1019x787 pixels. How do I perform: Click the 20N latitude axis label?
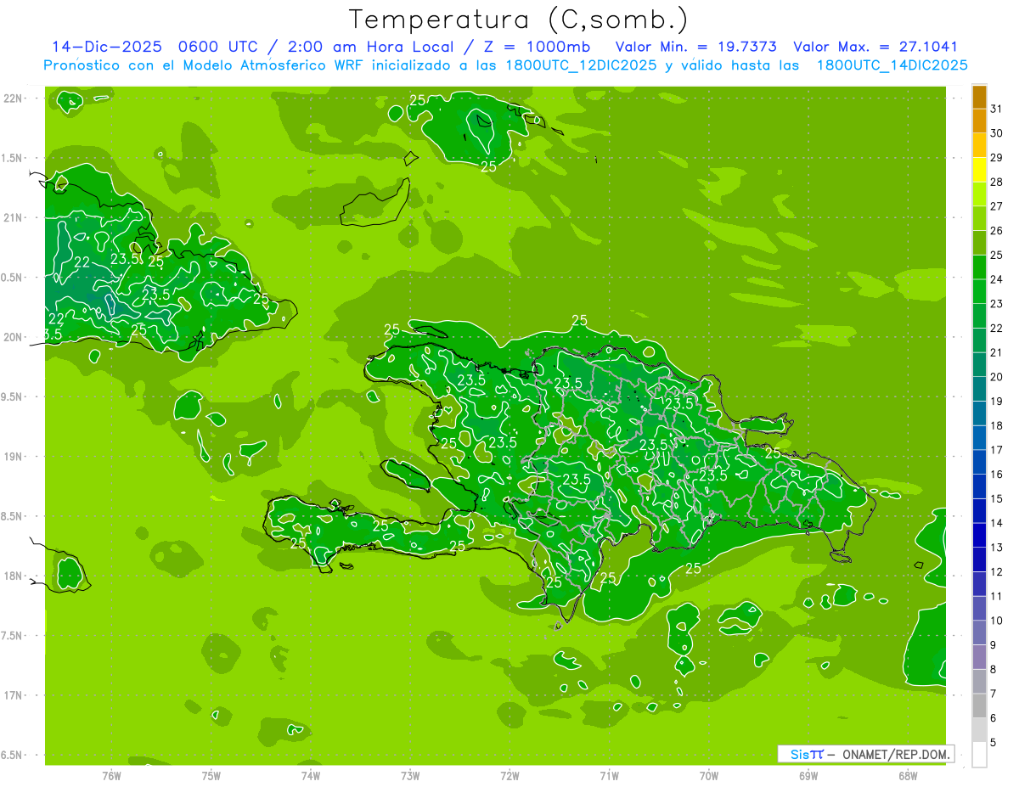14,337
